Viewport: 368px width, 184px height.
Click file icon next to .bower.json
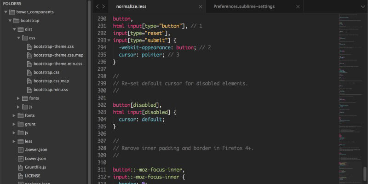tap(21, 150)
